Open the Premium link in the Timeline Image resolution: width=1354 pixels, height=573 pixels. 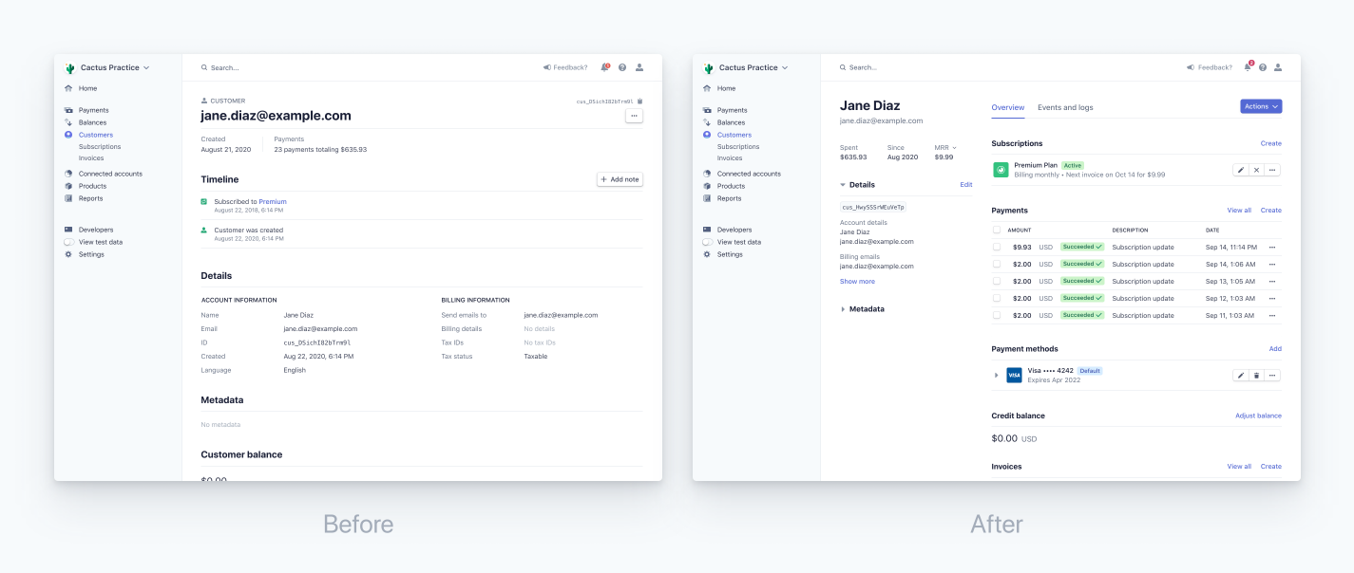(273, 201)
